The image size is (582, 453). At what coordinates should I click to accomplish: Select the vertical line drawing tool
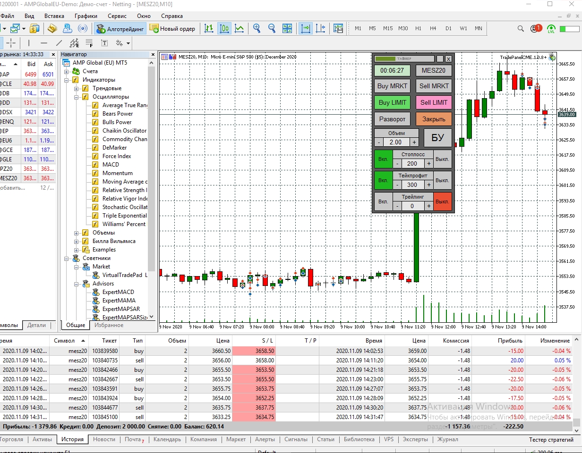[x=29, y=43]
